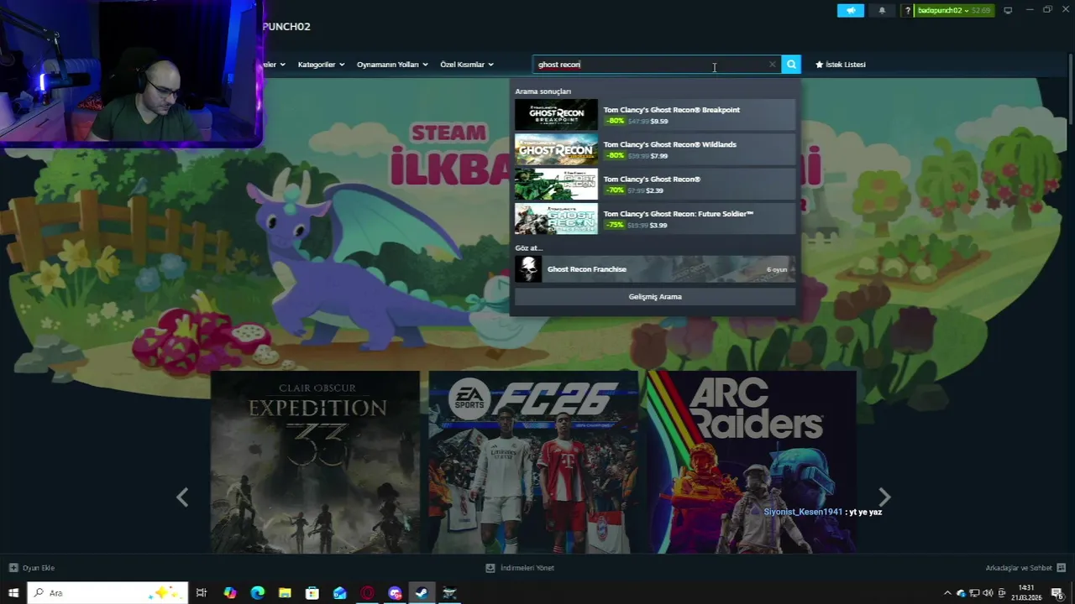Expand the badopunch02 account dropdown
Image resolution: width=1075 pixels, height=604 pixels.
(953, 10)
